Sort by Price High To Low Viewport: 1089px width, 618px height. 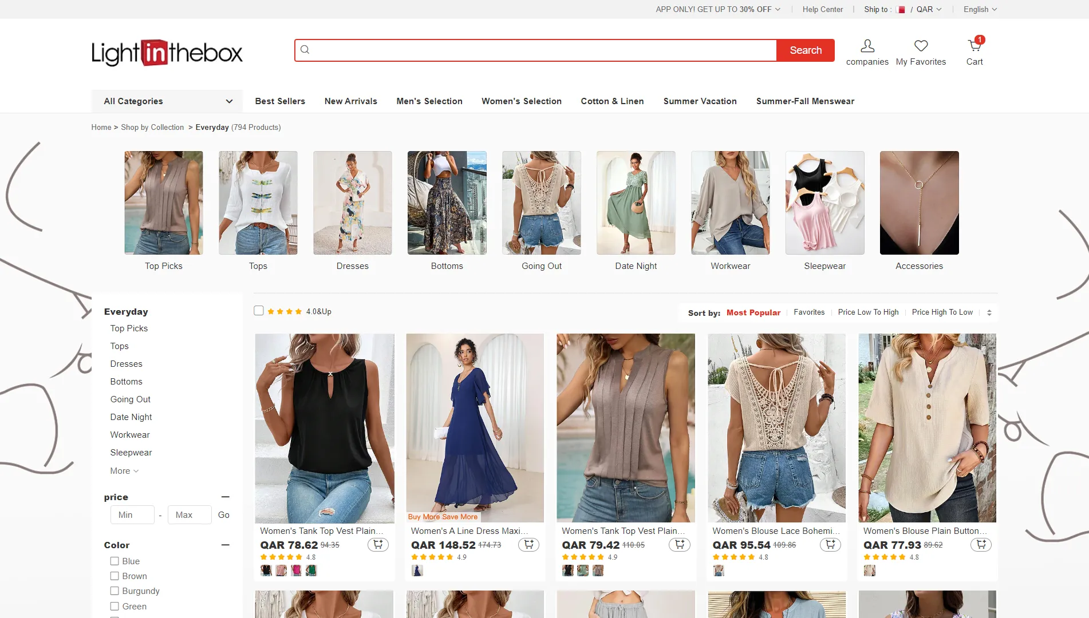pos(942,312)
